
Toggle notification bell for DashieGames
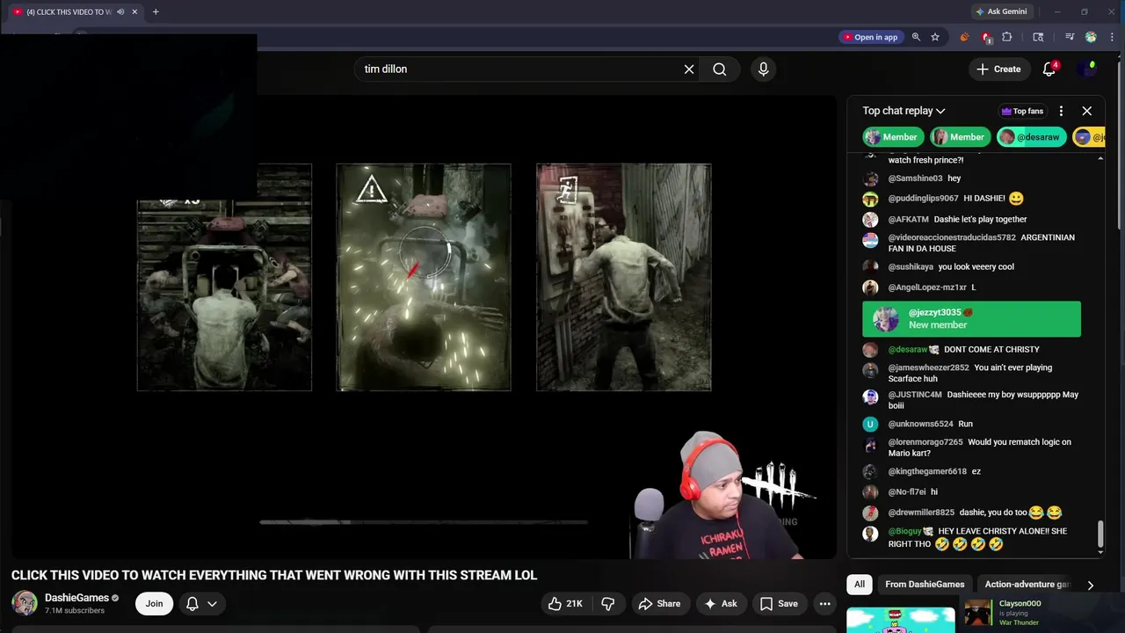pos(192,603)
